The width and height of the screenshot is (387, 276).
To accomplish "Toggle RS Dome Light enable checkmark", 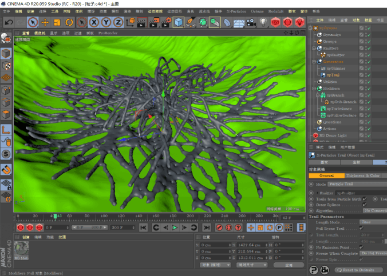I will pos(369,135).
